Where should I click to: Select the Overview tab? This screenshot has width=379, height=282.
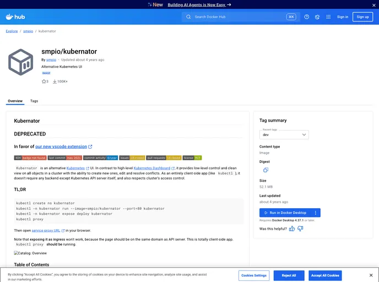pos(15,101)
